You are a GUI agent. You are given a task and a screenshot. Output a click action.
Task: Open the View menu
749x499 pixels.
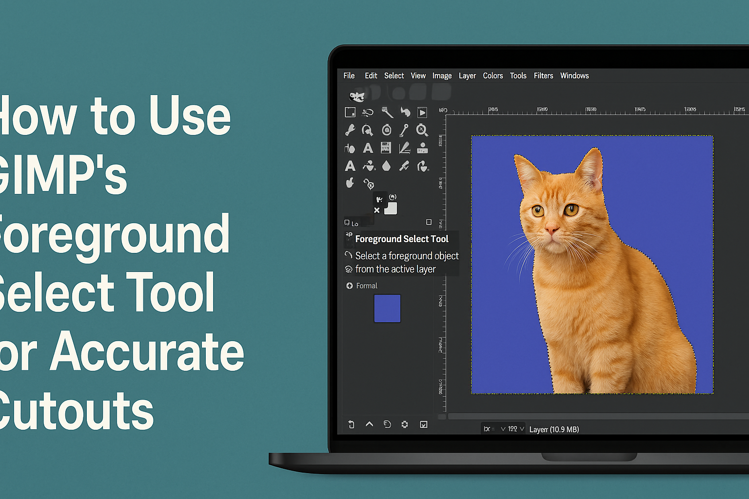(418, 76)
